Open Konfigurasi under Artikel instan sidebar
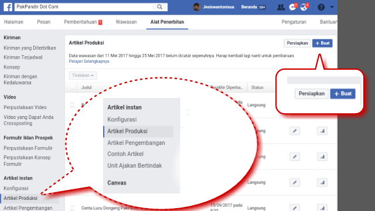 [x=16, y=188]
